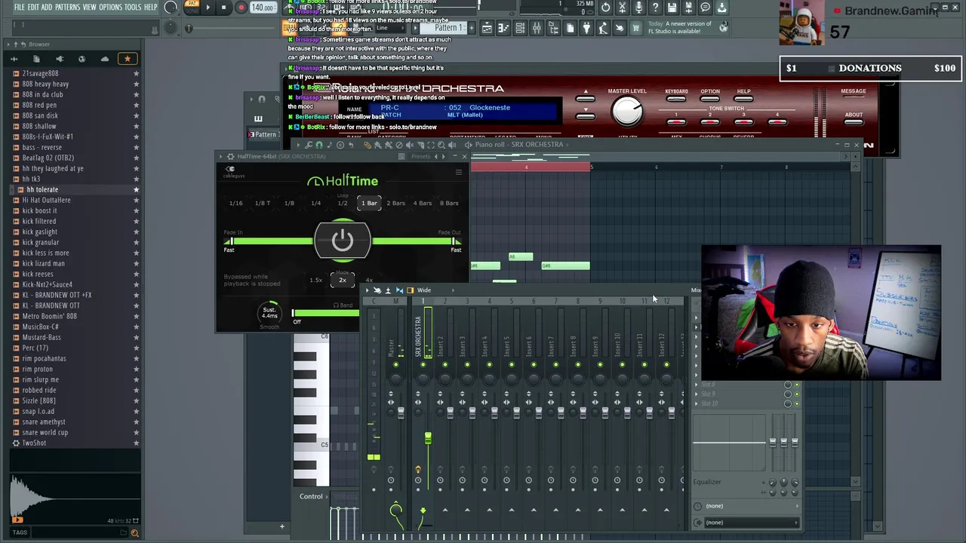This screenshot has height=543, width=966.
Task: Open the Piano roll view icon
Action: point(503,29)
